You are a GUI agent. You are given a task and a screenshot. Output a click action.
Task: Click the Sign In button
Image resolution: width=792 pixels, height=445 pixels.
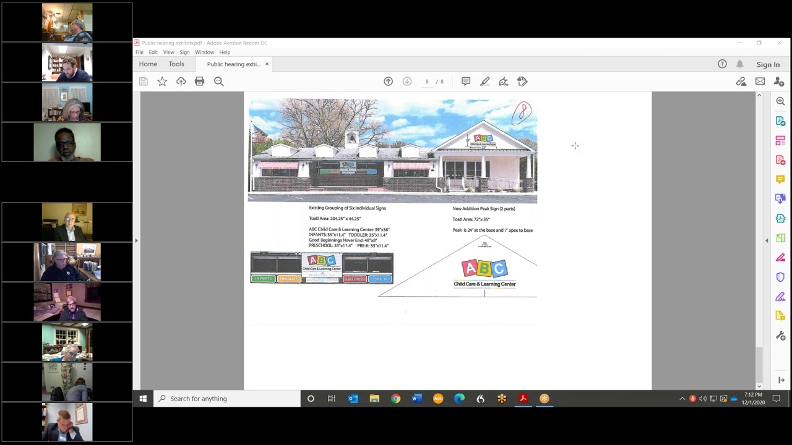pos(768,64)
